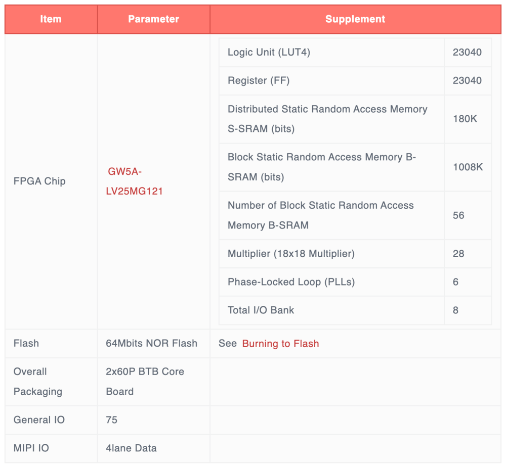Select the FPGA Chip row label
The height and width of the screenshot is (467, 506).
click(39, 181)
